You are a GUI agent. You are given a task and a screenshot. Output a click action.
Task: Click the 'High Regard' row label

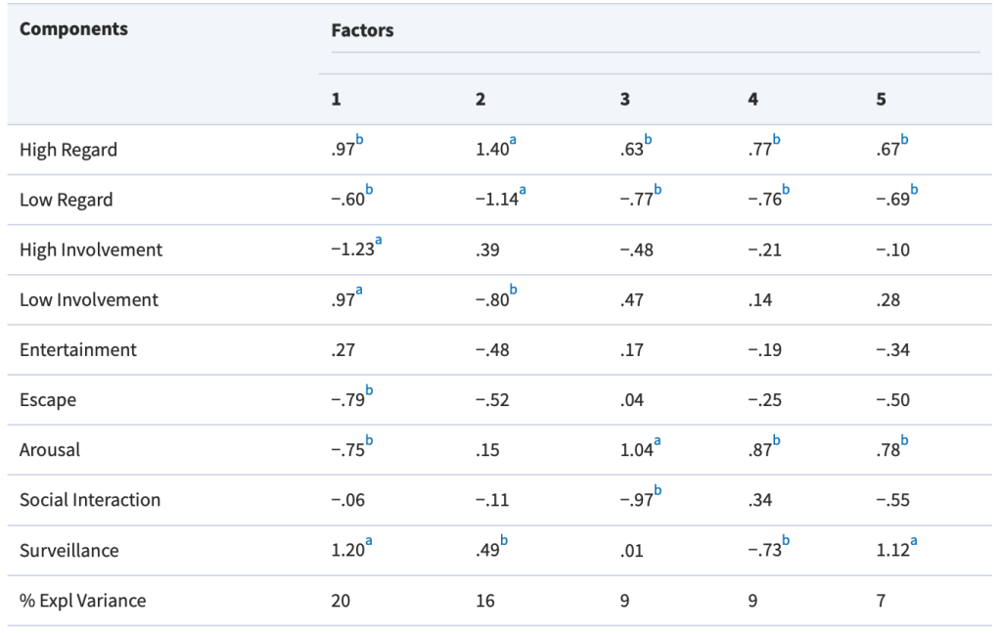[x=68, y=150]
